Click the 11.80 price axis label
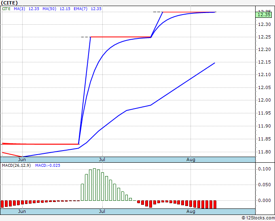 point(264,152)
